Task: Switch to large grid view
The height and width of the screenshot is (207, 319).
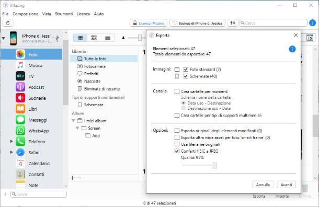Action: 94,38
